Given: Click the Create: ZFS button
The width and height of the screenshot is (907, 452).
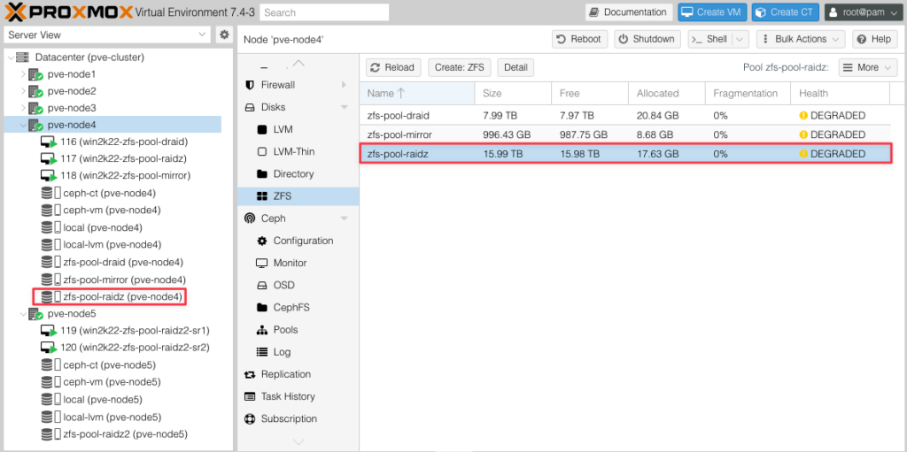Looking at the screenshot, I should pyautogui.click(x=460, y=67).
